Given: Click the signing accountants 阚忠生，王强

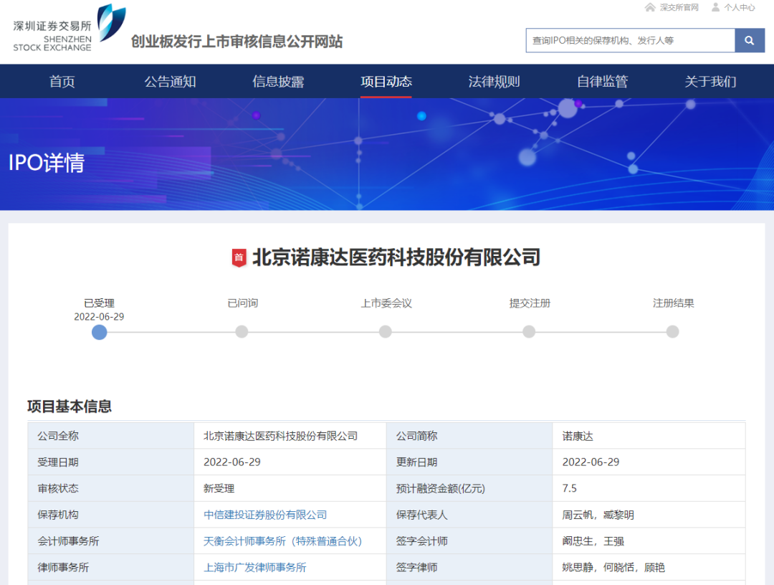Looking at the screenshot, I should (593, 541).
